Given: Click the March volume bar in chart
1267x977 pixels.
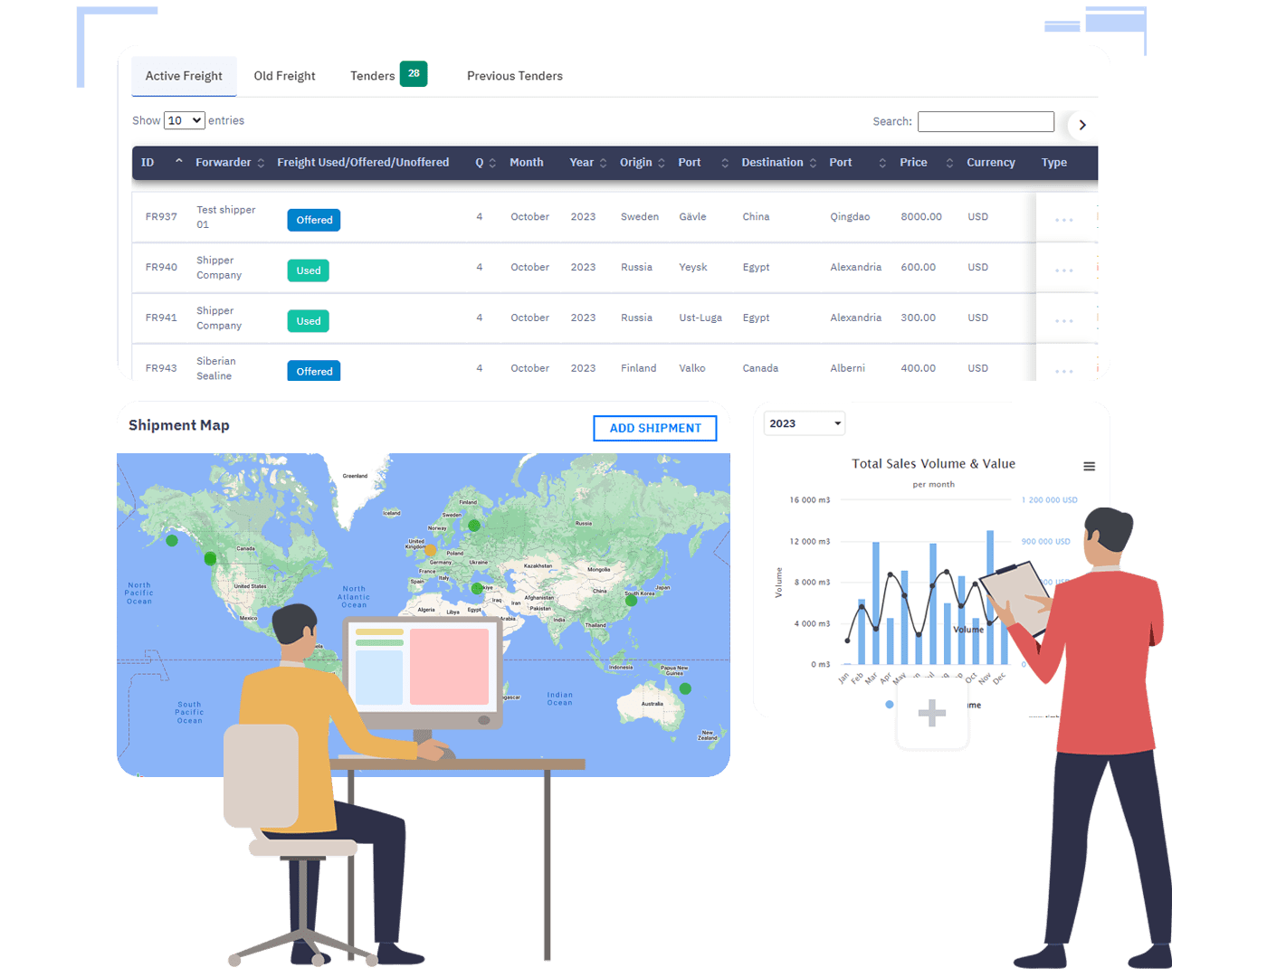Looking at the screenshot, I should [876, 603].
